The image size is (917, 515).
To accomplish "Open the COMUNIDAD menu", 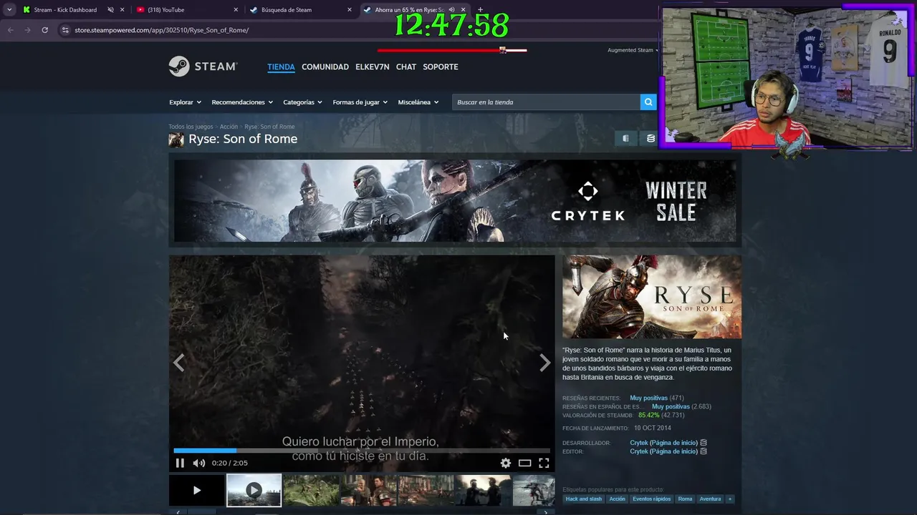I will pos(325,67).
